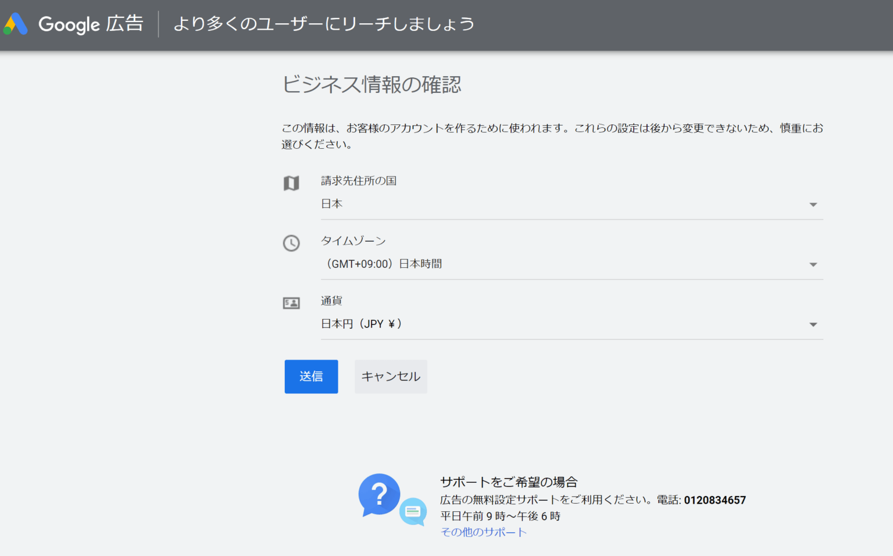Open the 通貨 dropdown showing 日本円 (JPY ¥)
The height and width of the screenshot is (556, 893).
(571, 324)
